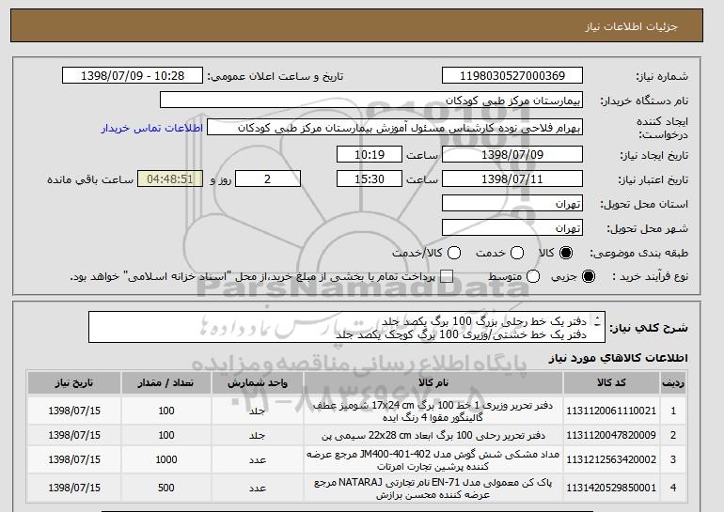This screenshot has height=512, width=724.
Task: Click the پاک کن معمولی NATARAJ item name
Action: [433, 488]
